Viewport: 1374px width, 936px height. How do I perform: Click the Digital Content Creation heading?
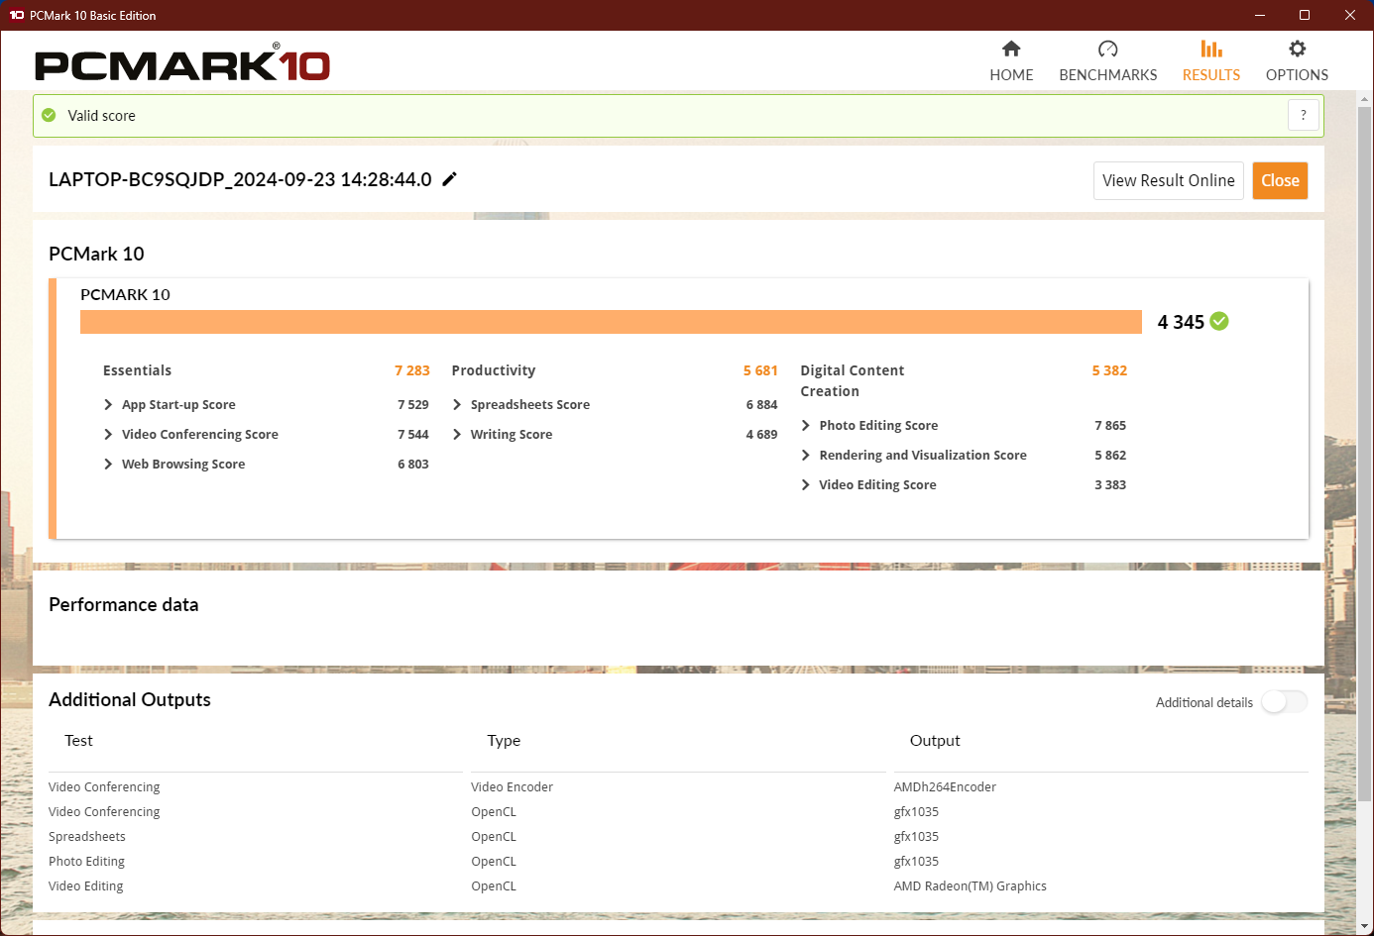pyautogui.click(x=853, y=380)
